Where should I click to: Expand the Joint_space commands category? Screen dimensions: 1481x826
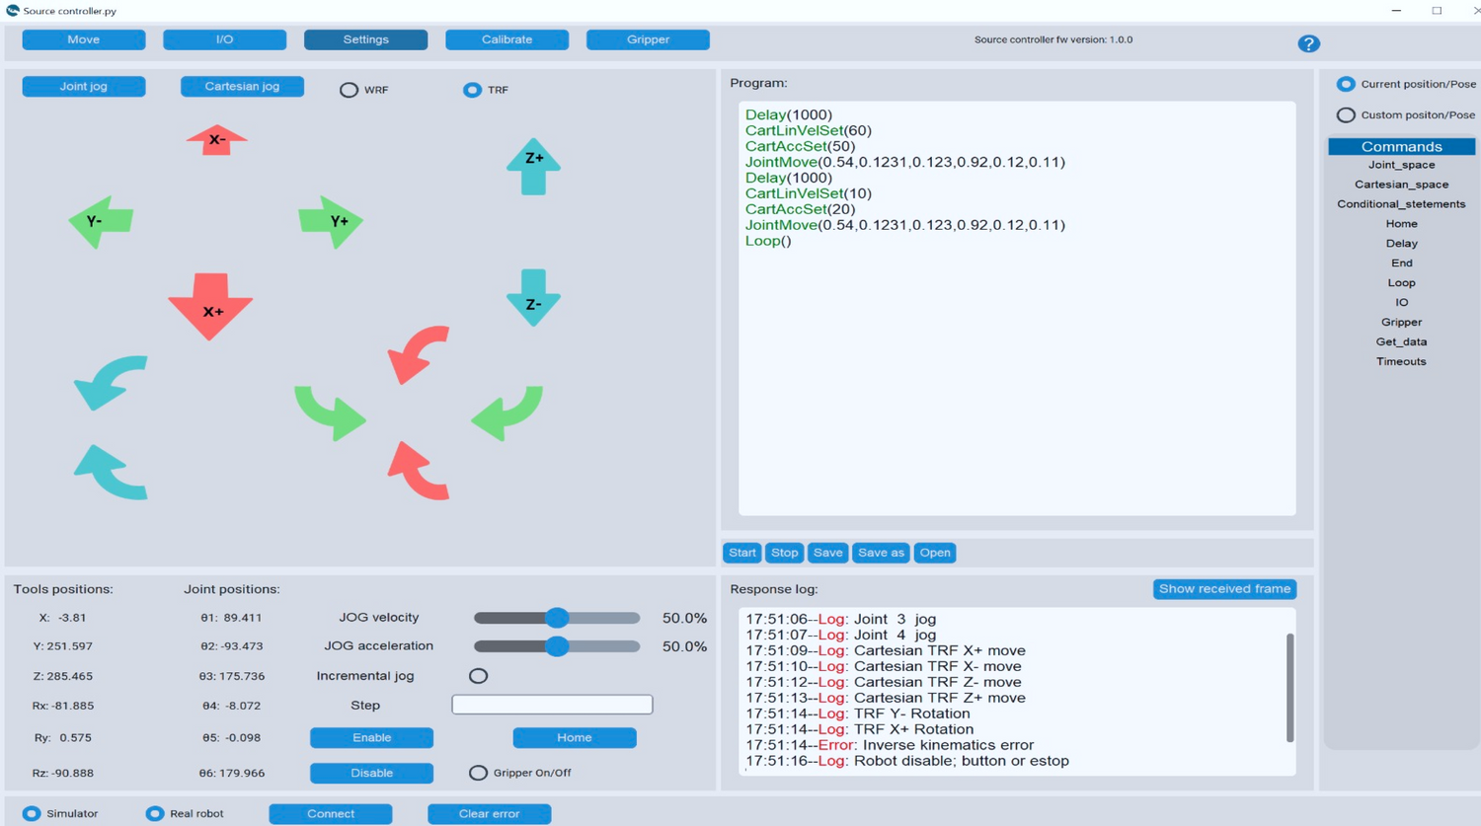pos(1401,165)
